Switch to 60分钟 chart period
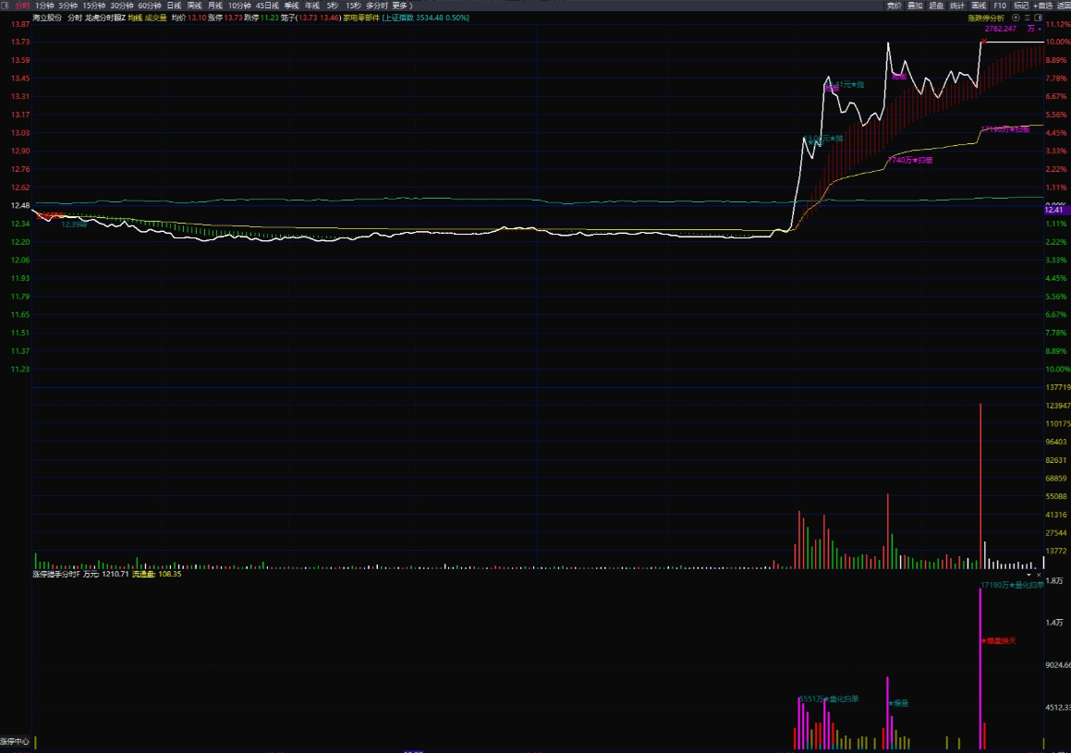1071x753 pixels. [149, 5]
